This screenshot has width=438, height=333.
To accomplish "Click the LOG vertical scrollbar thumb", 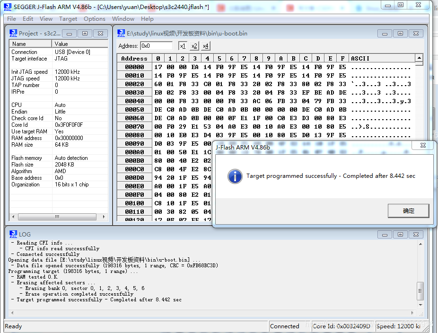I will (x=420, y=291).
